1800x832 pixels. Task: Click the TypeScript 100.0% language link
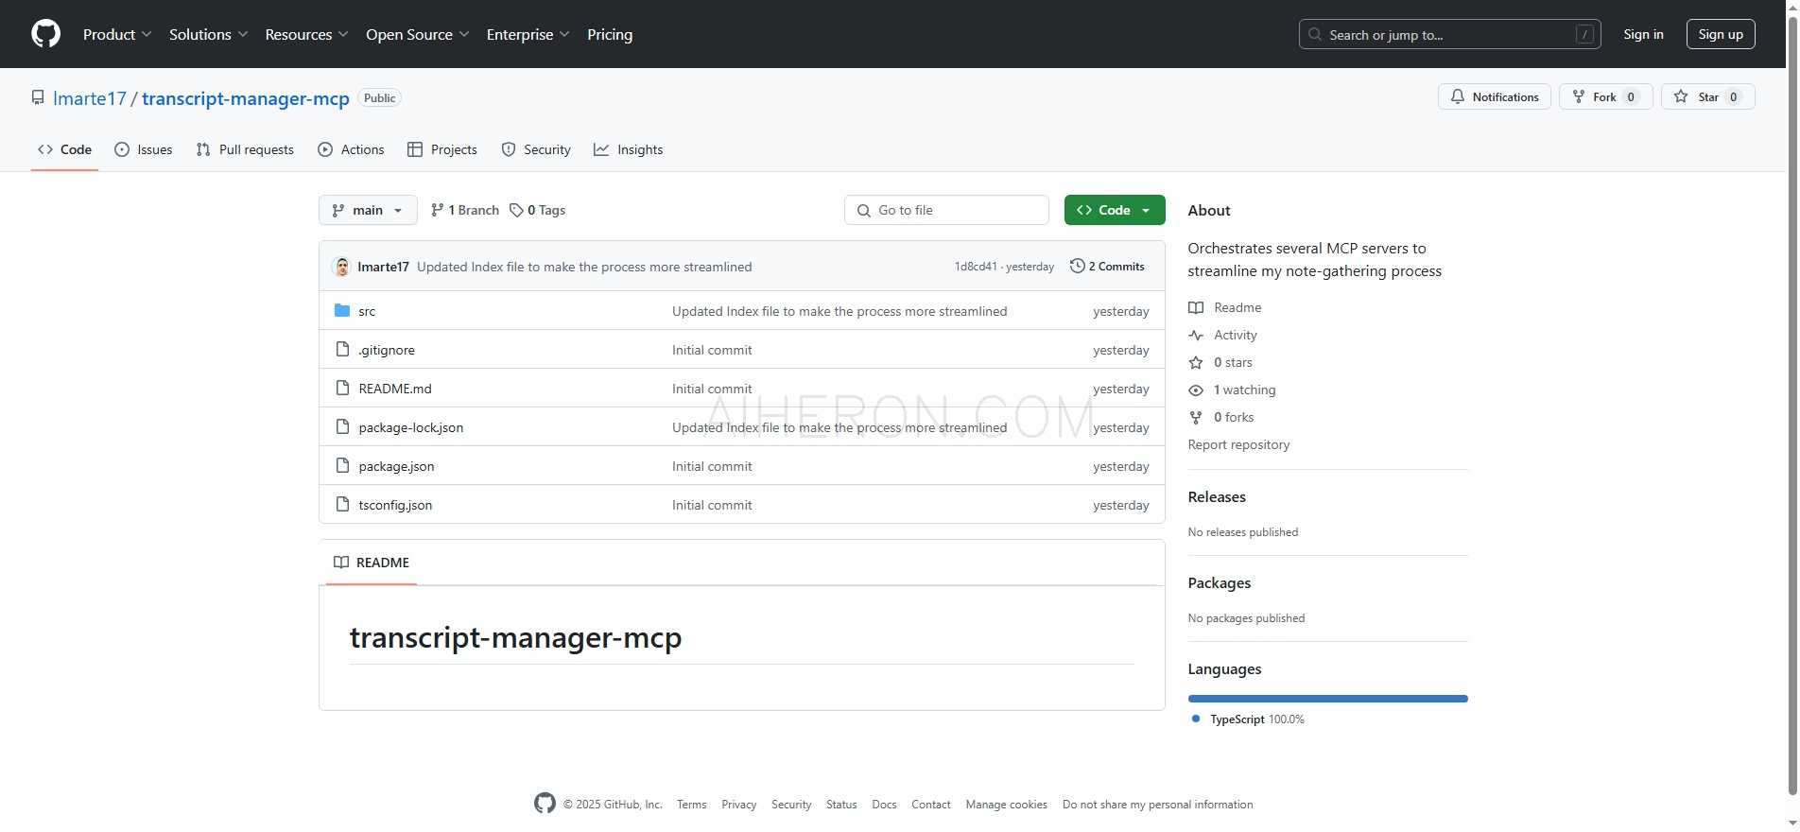[x=1248, y=719]
